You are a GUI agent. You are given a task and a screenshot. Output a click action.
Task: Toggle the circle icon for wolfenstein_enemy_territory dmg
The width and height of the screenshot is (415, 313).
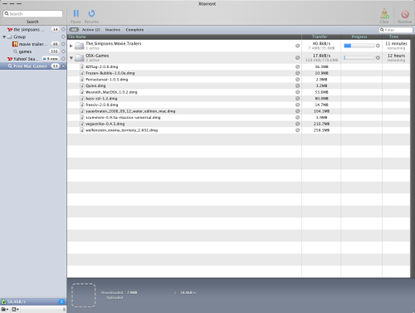(297, 130)
